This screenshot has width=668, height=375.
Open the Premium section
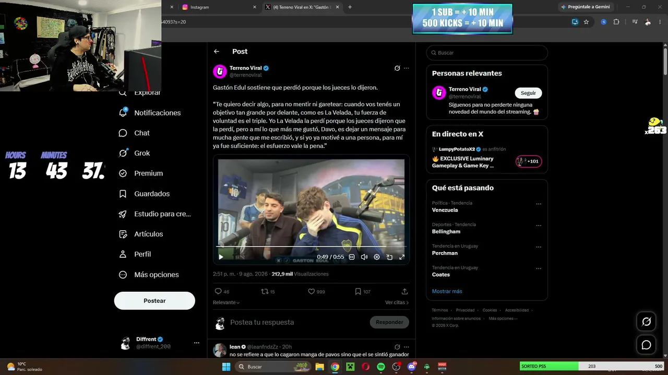coord(141,173)
